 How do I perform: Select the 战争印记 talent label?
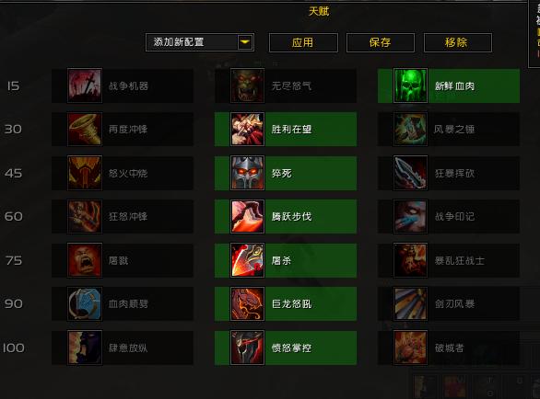454,217
